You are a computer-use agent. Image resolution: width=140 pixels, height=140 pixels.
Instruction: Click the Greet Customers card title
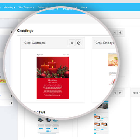(35, 43)
